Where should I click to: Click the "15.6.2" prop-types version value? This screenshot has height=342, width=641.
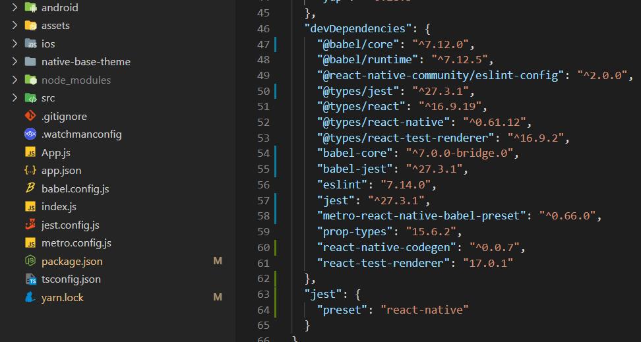coord(431,232)
